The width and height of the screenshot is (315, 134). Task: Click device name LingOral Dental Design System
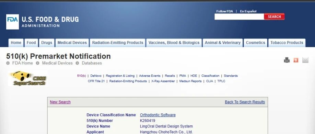[x=166, y=126]
